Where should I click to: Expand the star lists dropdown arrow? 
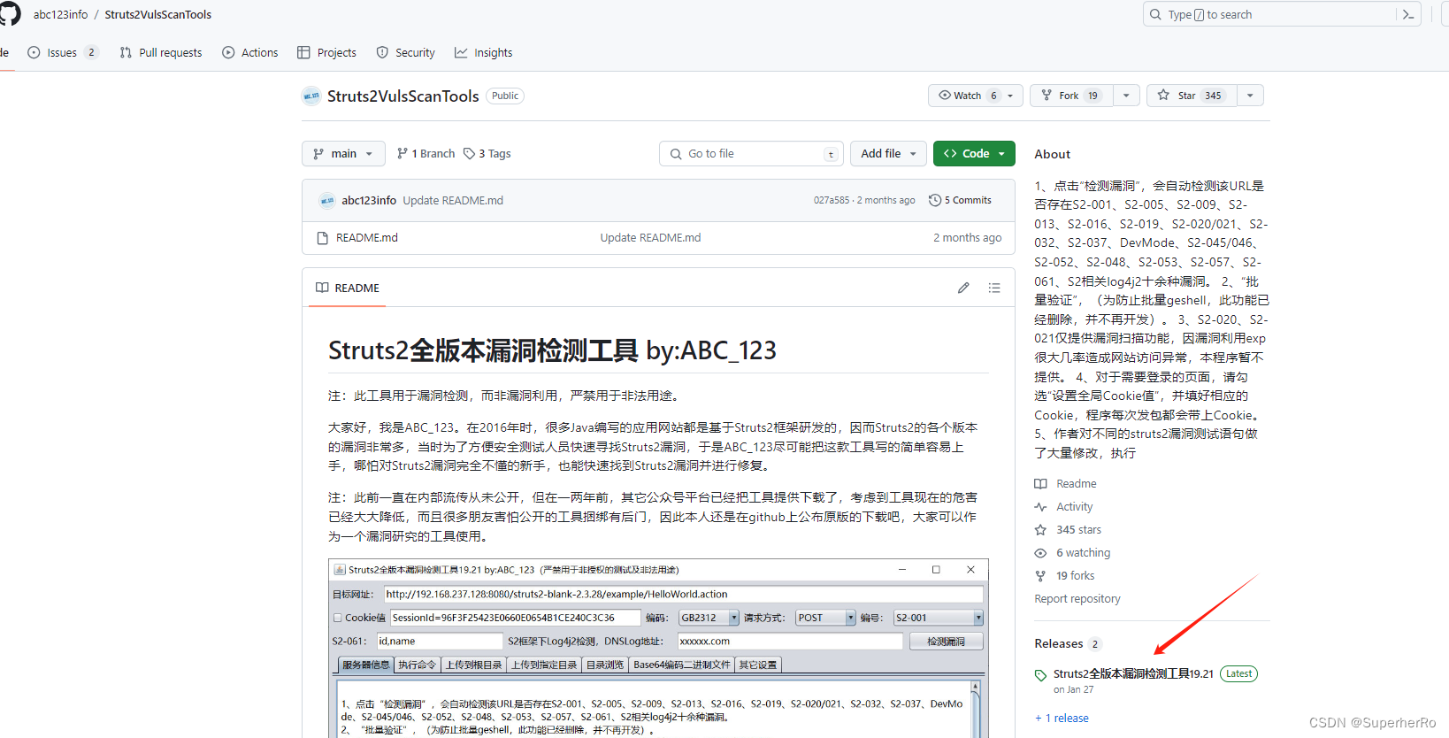(1250, 96)
